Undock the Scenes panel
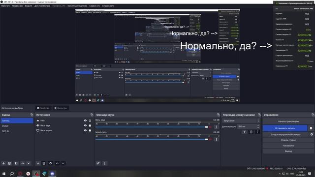The width and height of the screenshot is (315, 177). point(31,115)
